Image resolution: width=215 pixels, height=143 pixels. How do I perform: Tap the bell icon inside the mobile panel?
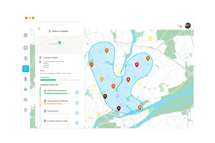(x=39, y=28)
